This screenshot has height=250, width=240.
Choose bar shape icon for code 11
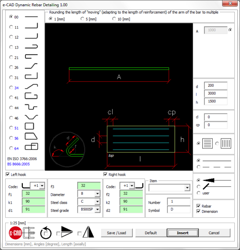[31, 26]
